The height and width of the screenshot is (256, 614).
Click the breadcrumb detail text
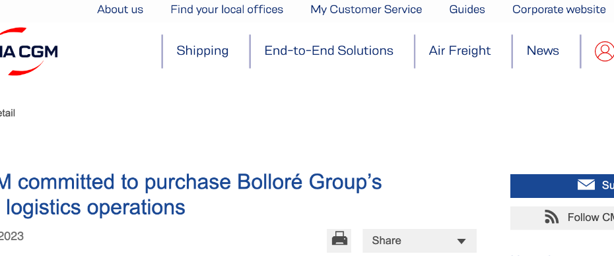[x=7, y=113]
